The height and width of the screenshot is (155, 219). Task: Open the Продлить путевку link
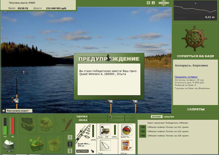pos(186,77)
